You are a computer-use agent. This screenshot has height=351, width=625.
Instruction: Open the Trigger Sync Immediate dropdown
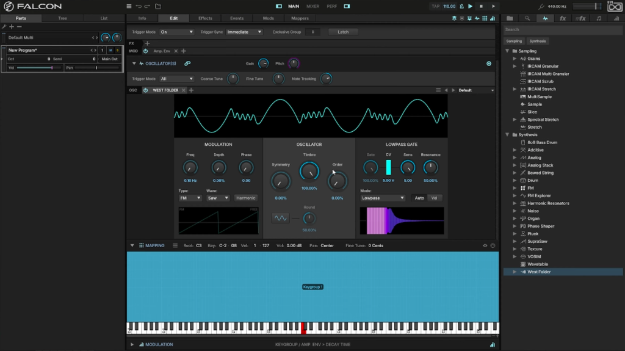tap(244, 32)
